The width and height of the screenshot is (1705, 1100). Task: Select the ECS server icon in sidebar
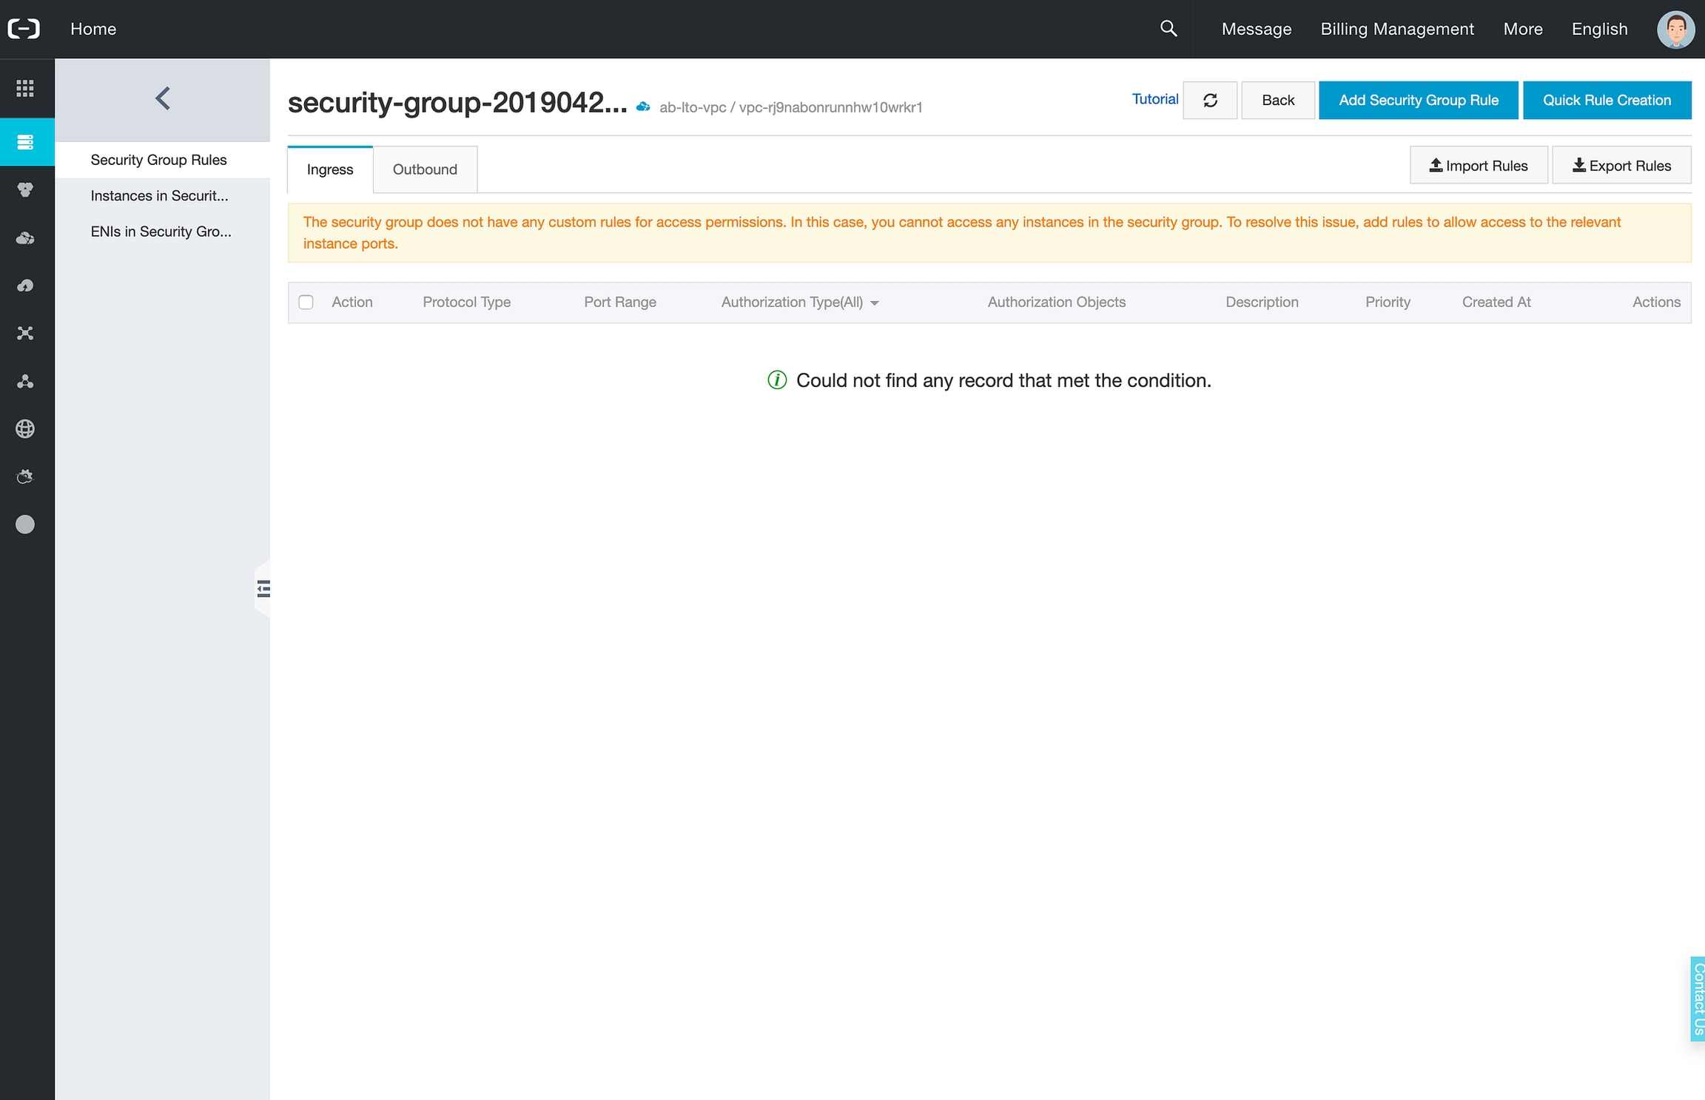pyautogui.click(x=25, y=142)
